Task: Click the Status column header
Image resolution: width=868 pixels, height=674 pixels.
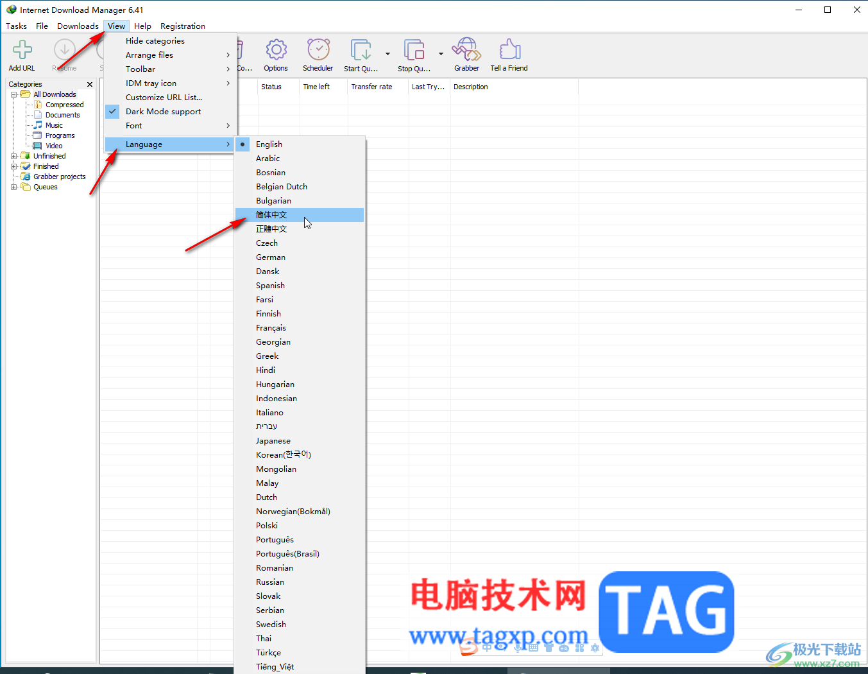Action: click(278, 87)
